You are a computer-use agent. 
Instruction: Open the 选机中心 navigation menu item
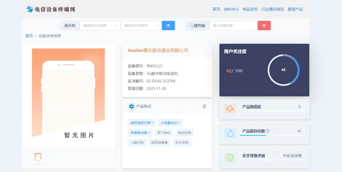(x=232, y=9)
